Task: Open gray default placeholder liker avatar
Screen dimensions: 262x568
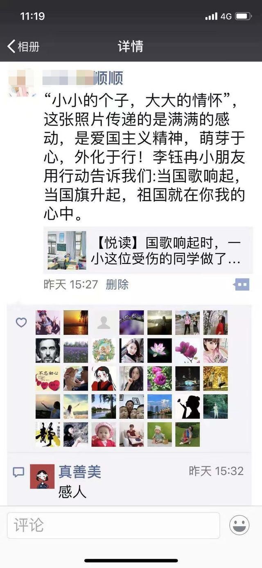Action: 104,323
